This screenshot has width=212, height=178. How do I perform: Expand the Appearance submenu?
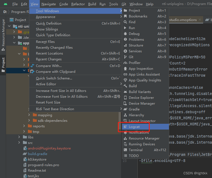click(x=75, y=17)
